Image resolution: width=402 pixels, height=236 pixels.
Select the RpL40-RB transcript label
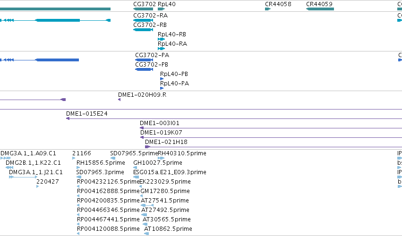pos(172,34)
